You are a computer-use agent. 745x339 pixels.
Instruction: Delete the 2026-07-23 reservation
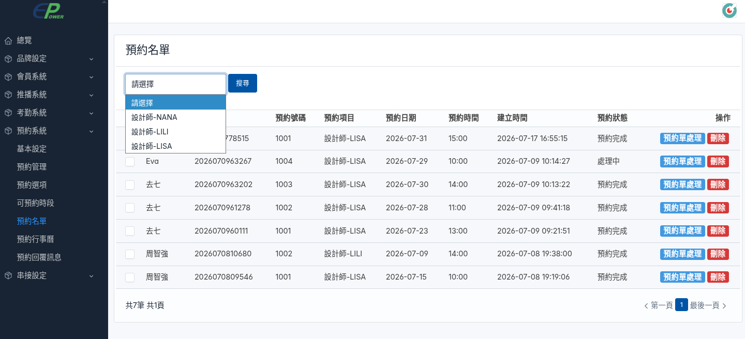(x=718, y=231)
